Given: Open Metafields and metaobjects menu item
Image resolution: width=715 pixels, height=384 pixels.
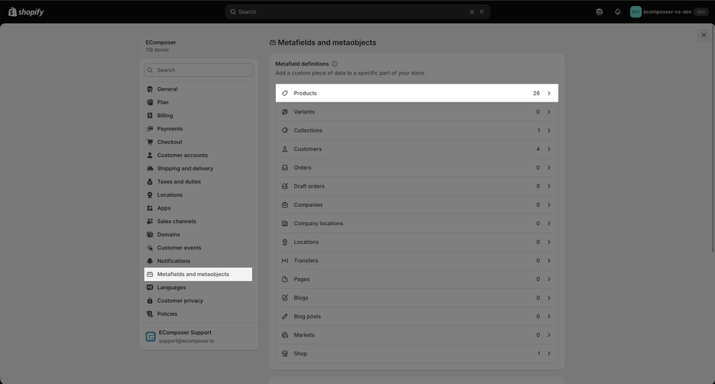Looking at the screenshot, I should [x=198, y=275].
